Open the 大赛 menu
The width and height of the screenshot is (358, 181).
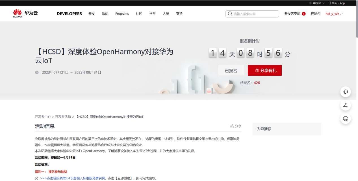[166, 14]
